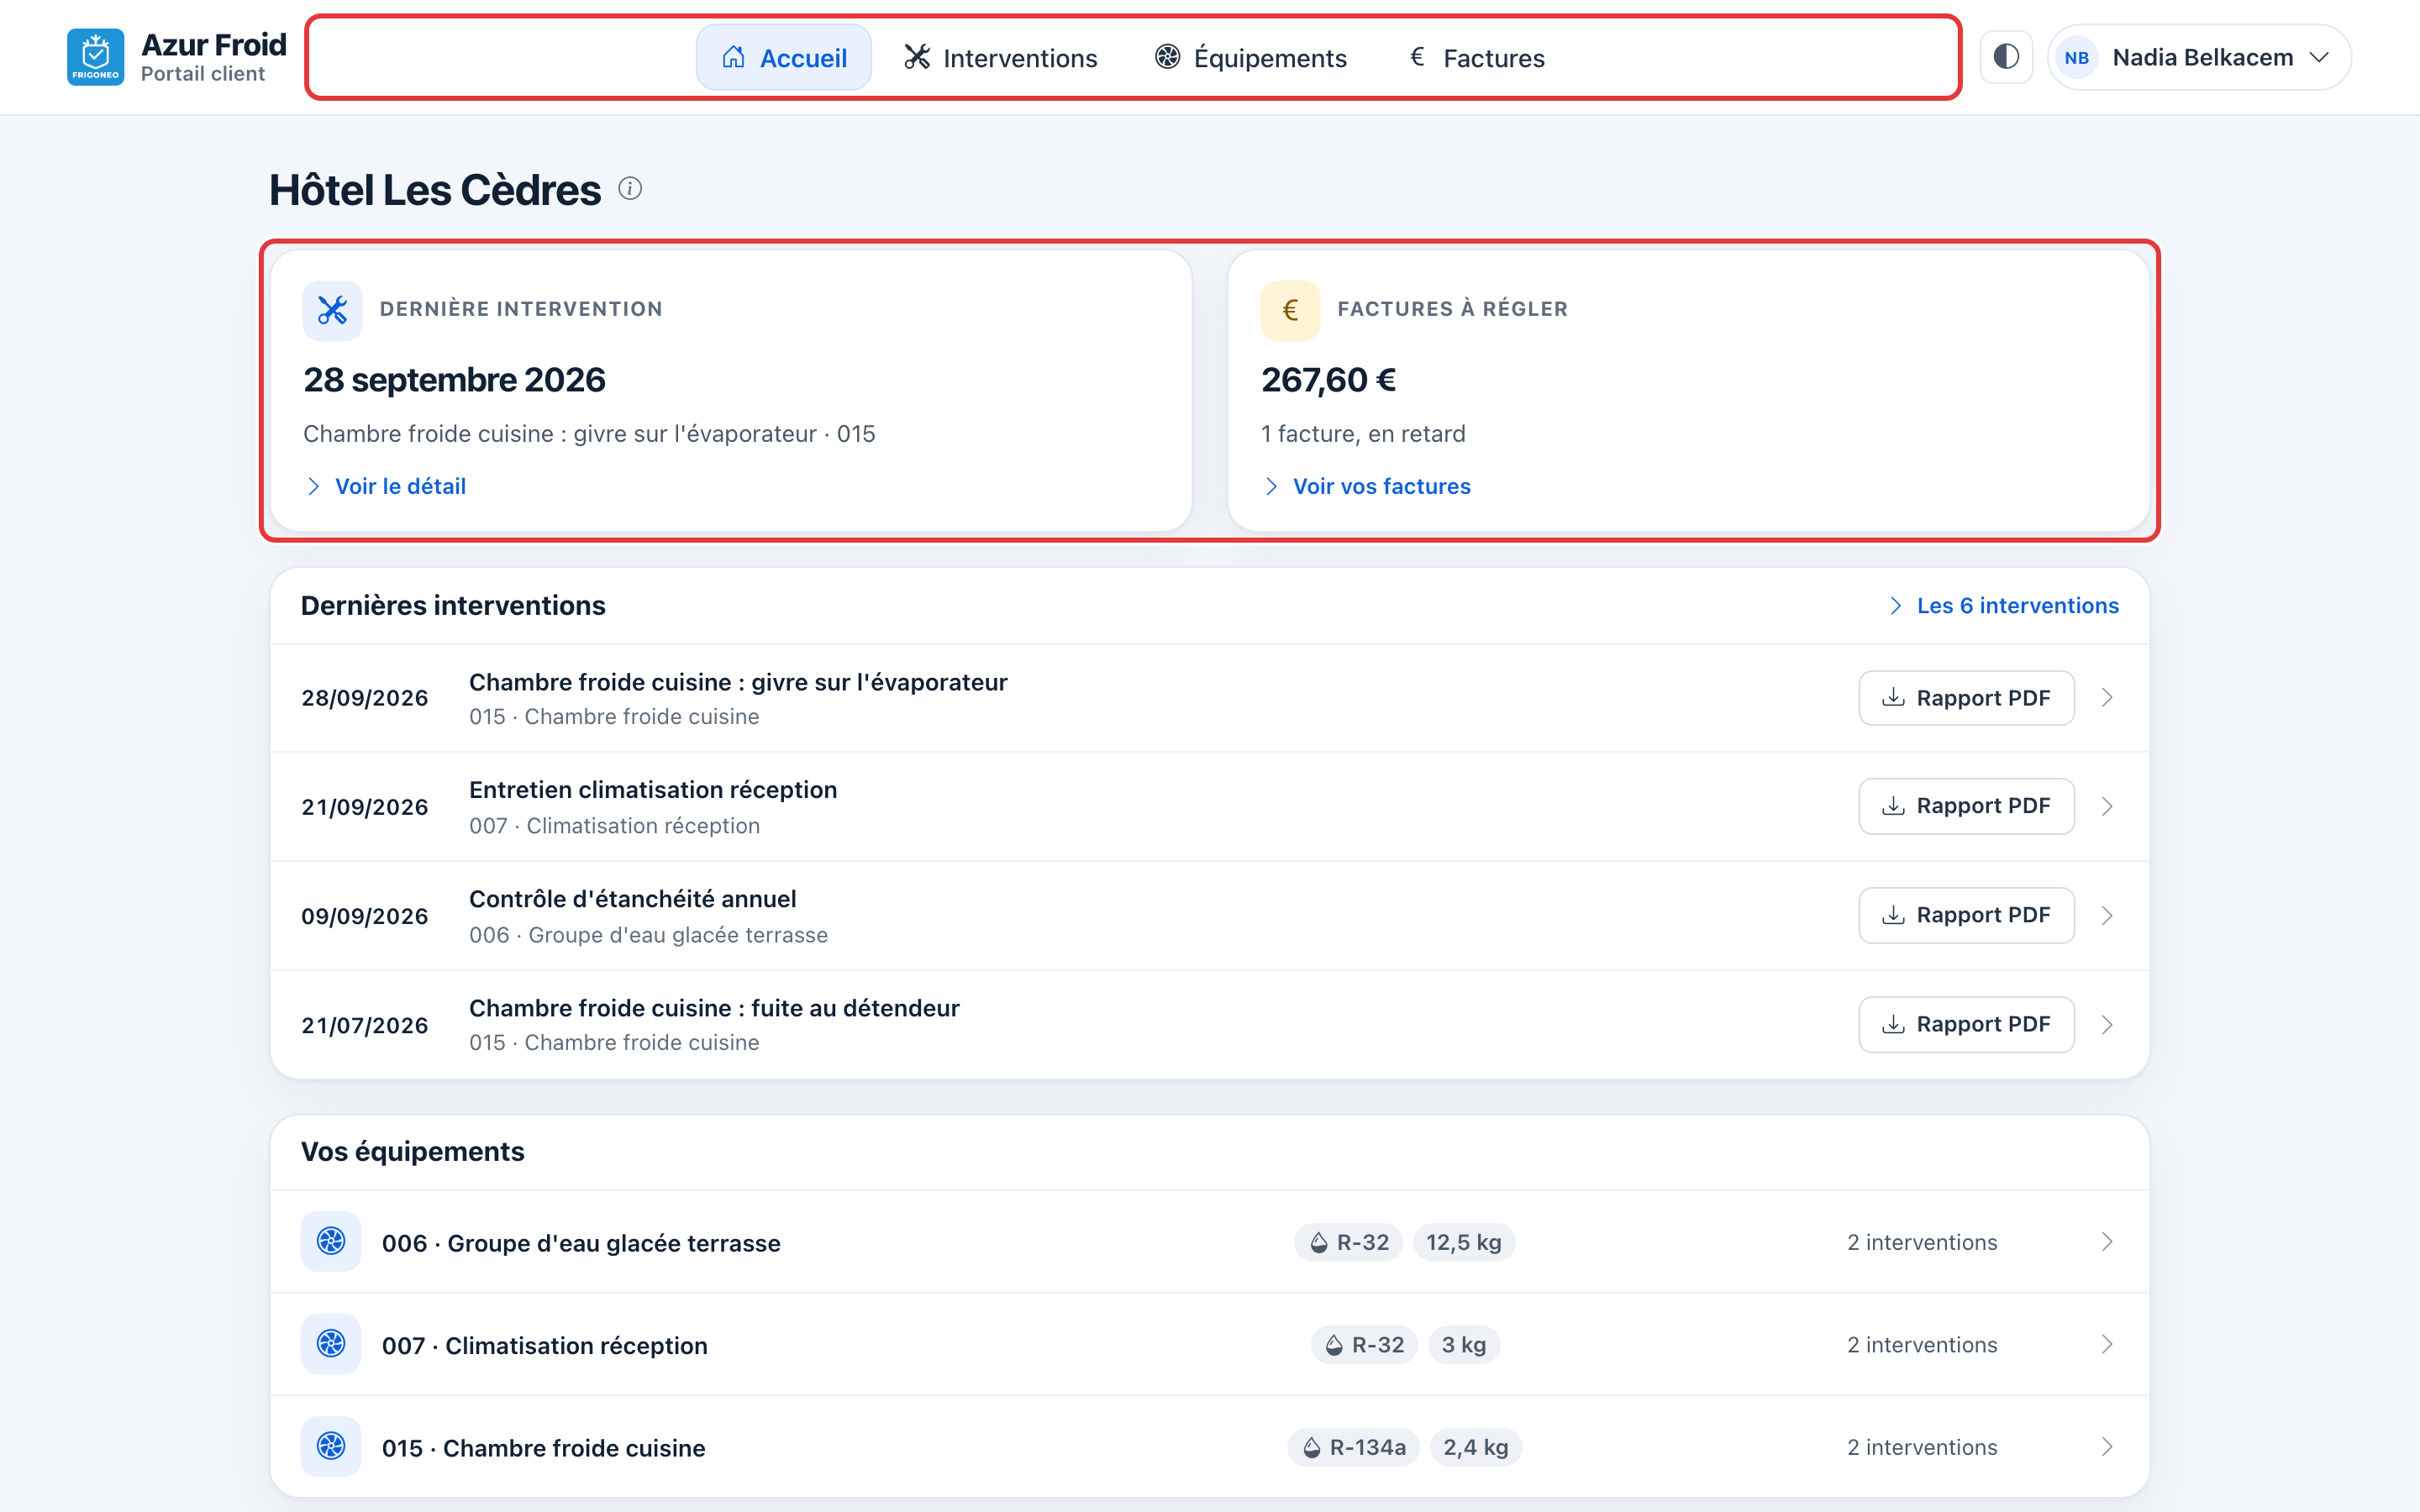The width and height of the screenshot is (2420, 1512).
Task: Open chevron for 006 Groupe d'eau glacée terrasse
Action: (x=2107, y=1242)
